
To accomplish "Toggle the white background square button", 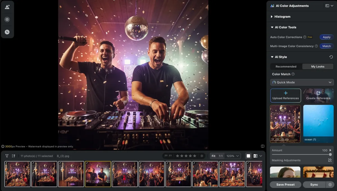I will pyautogui.click(x=248, y=156).
